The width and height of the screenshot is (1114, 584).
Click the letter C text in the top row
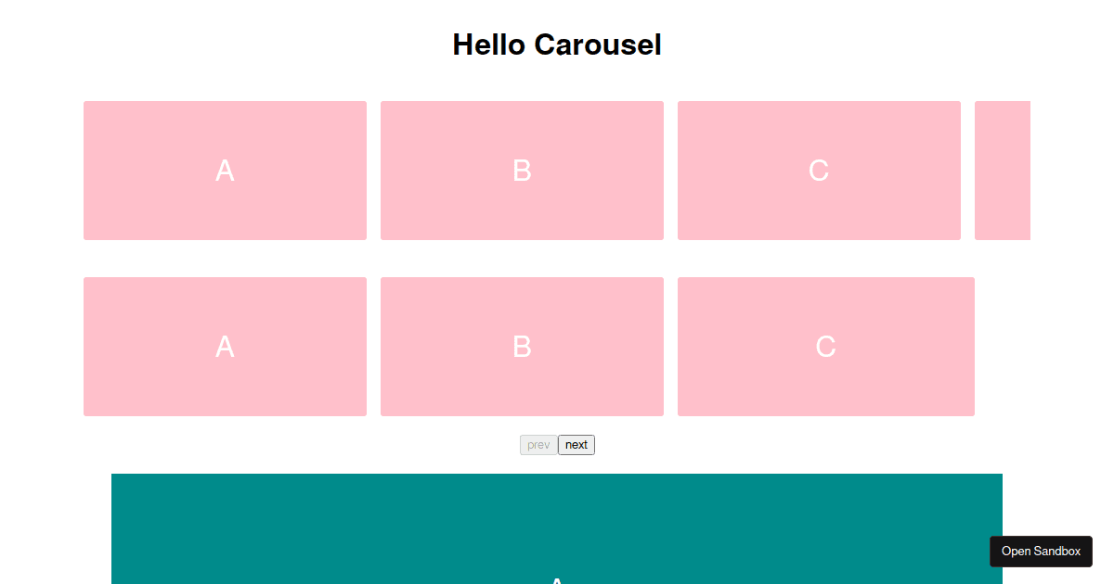(819, 171)
